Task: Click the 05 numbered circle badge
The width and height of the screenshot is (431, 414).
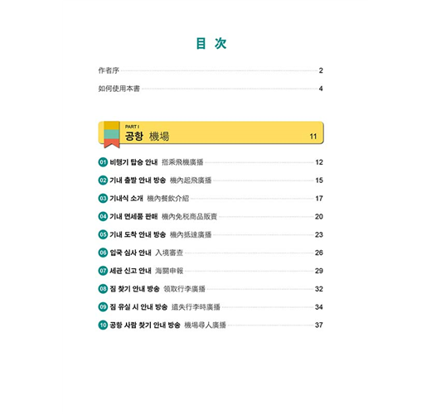Action: (103, 234)
